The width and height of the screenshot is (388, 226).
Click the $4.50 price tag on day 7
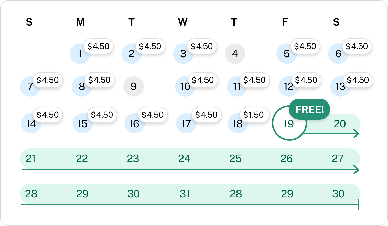coord(48,80)
